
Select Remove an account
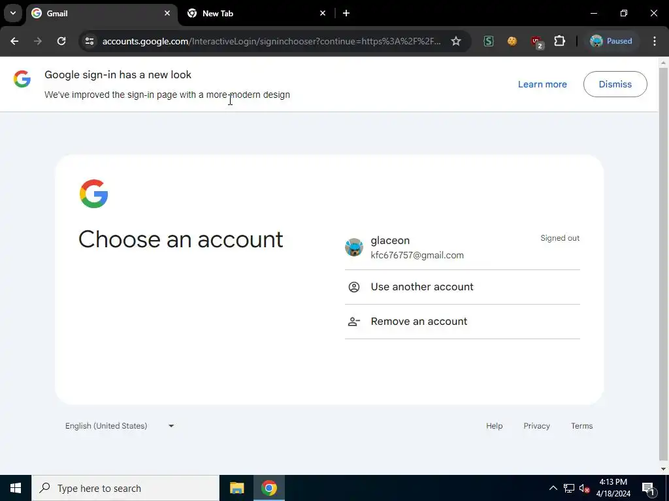(462, 322)
